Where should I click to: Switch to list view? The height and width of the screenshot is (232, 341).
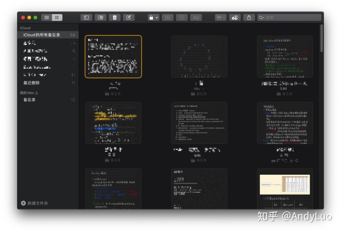(46, 18)
